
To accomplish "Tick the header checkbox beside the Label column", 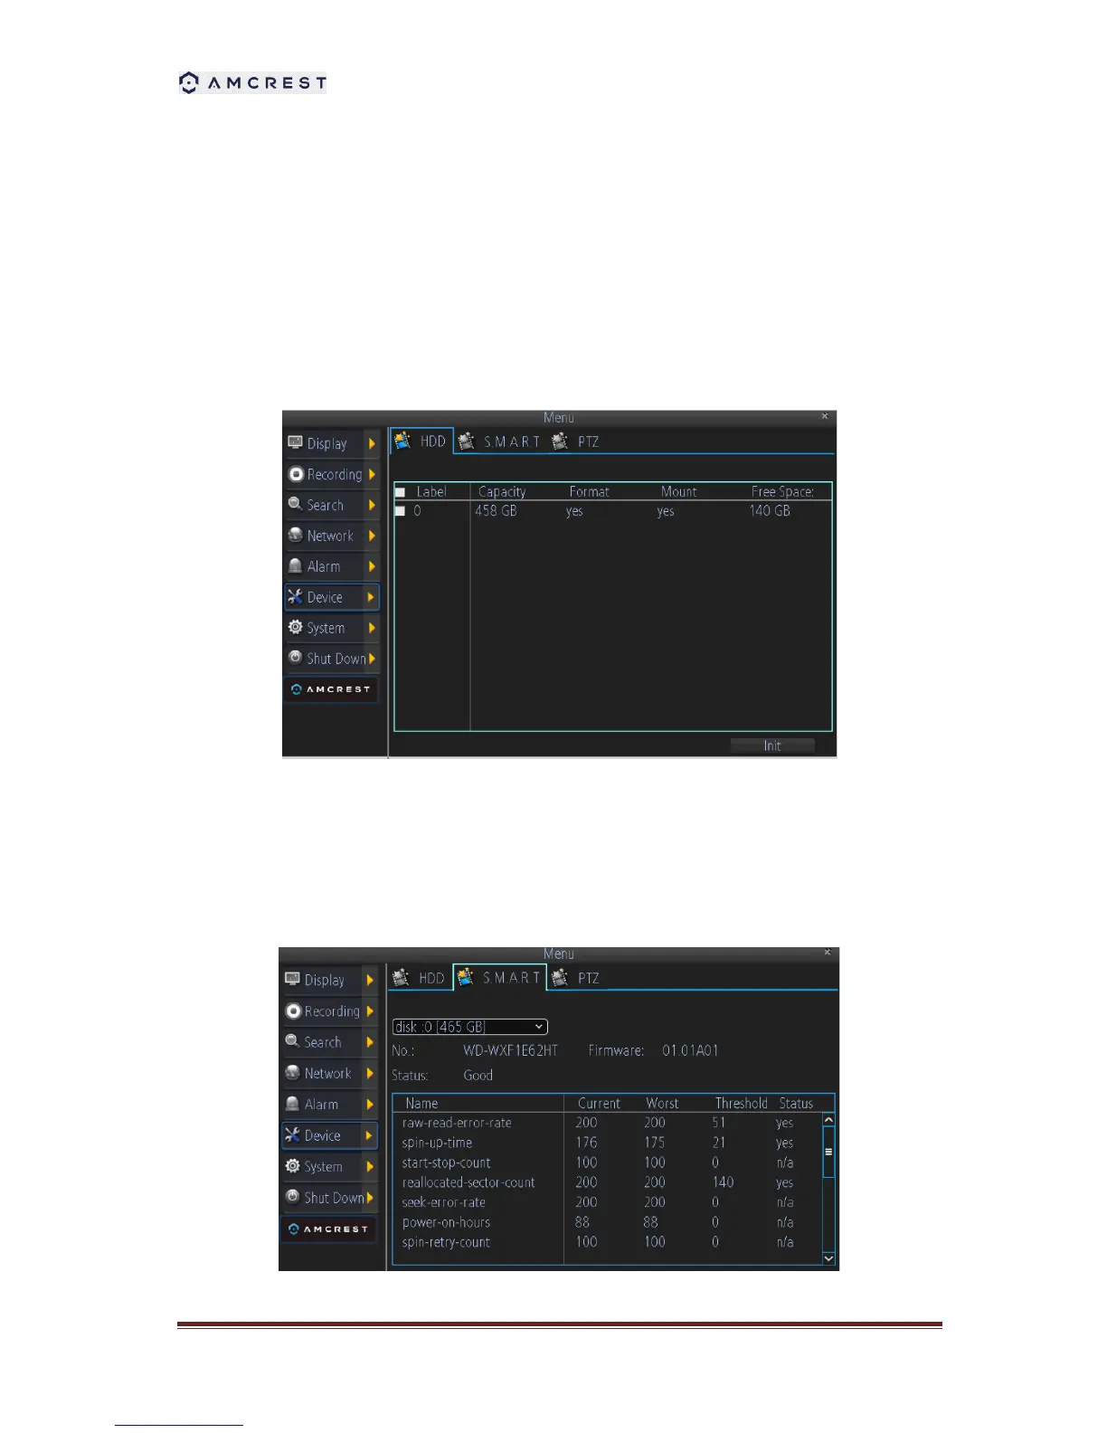I will click(x=400, y=492).
